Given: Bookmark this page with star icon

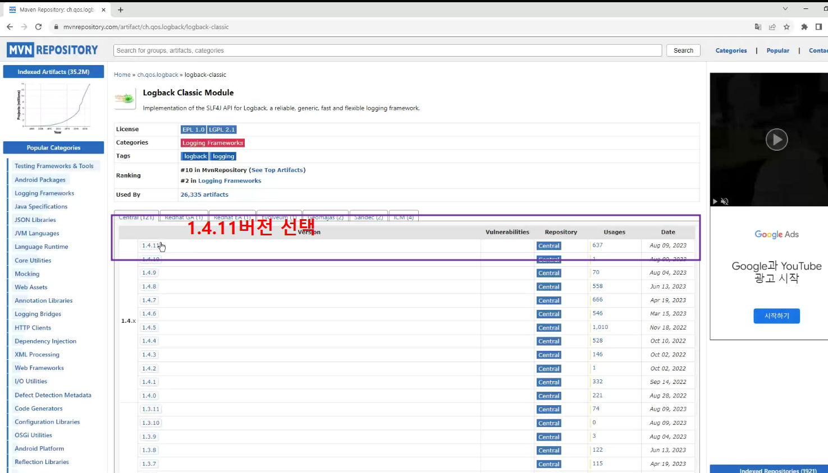Looking at the screenshot, I should click(786, 27).
